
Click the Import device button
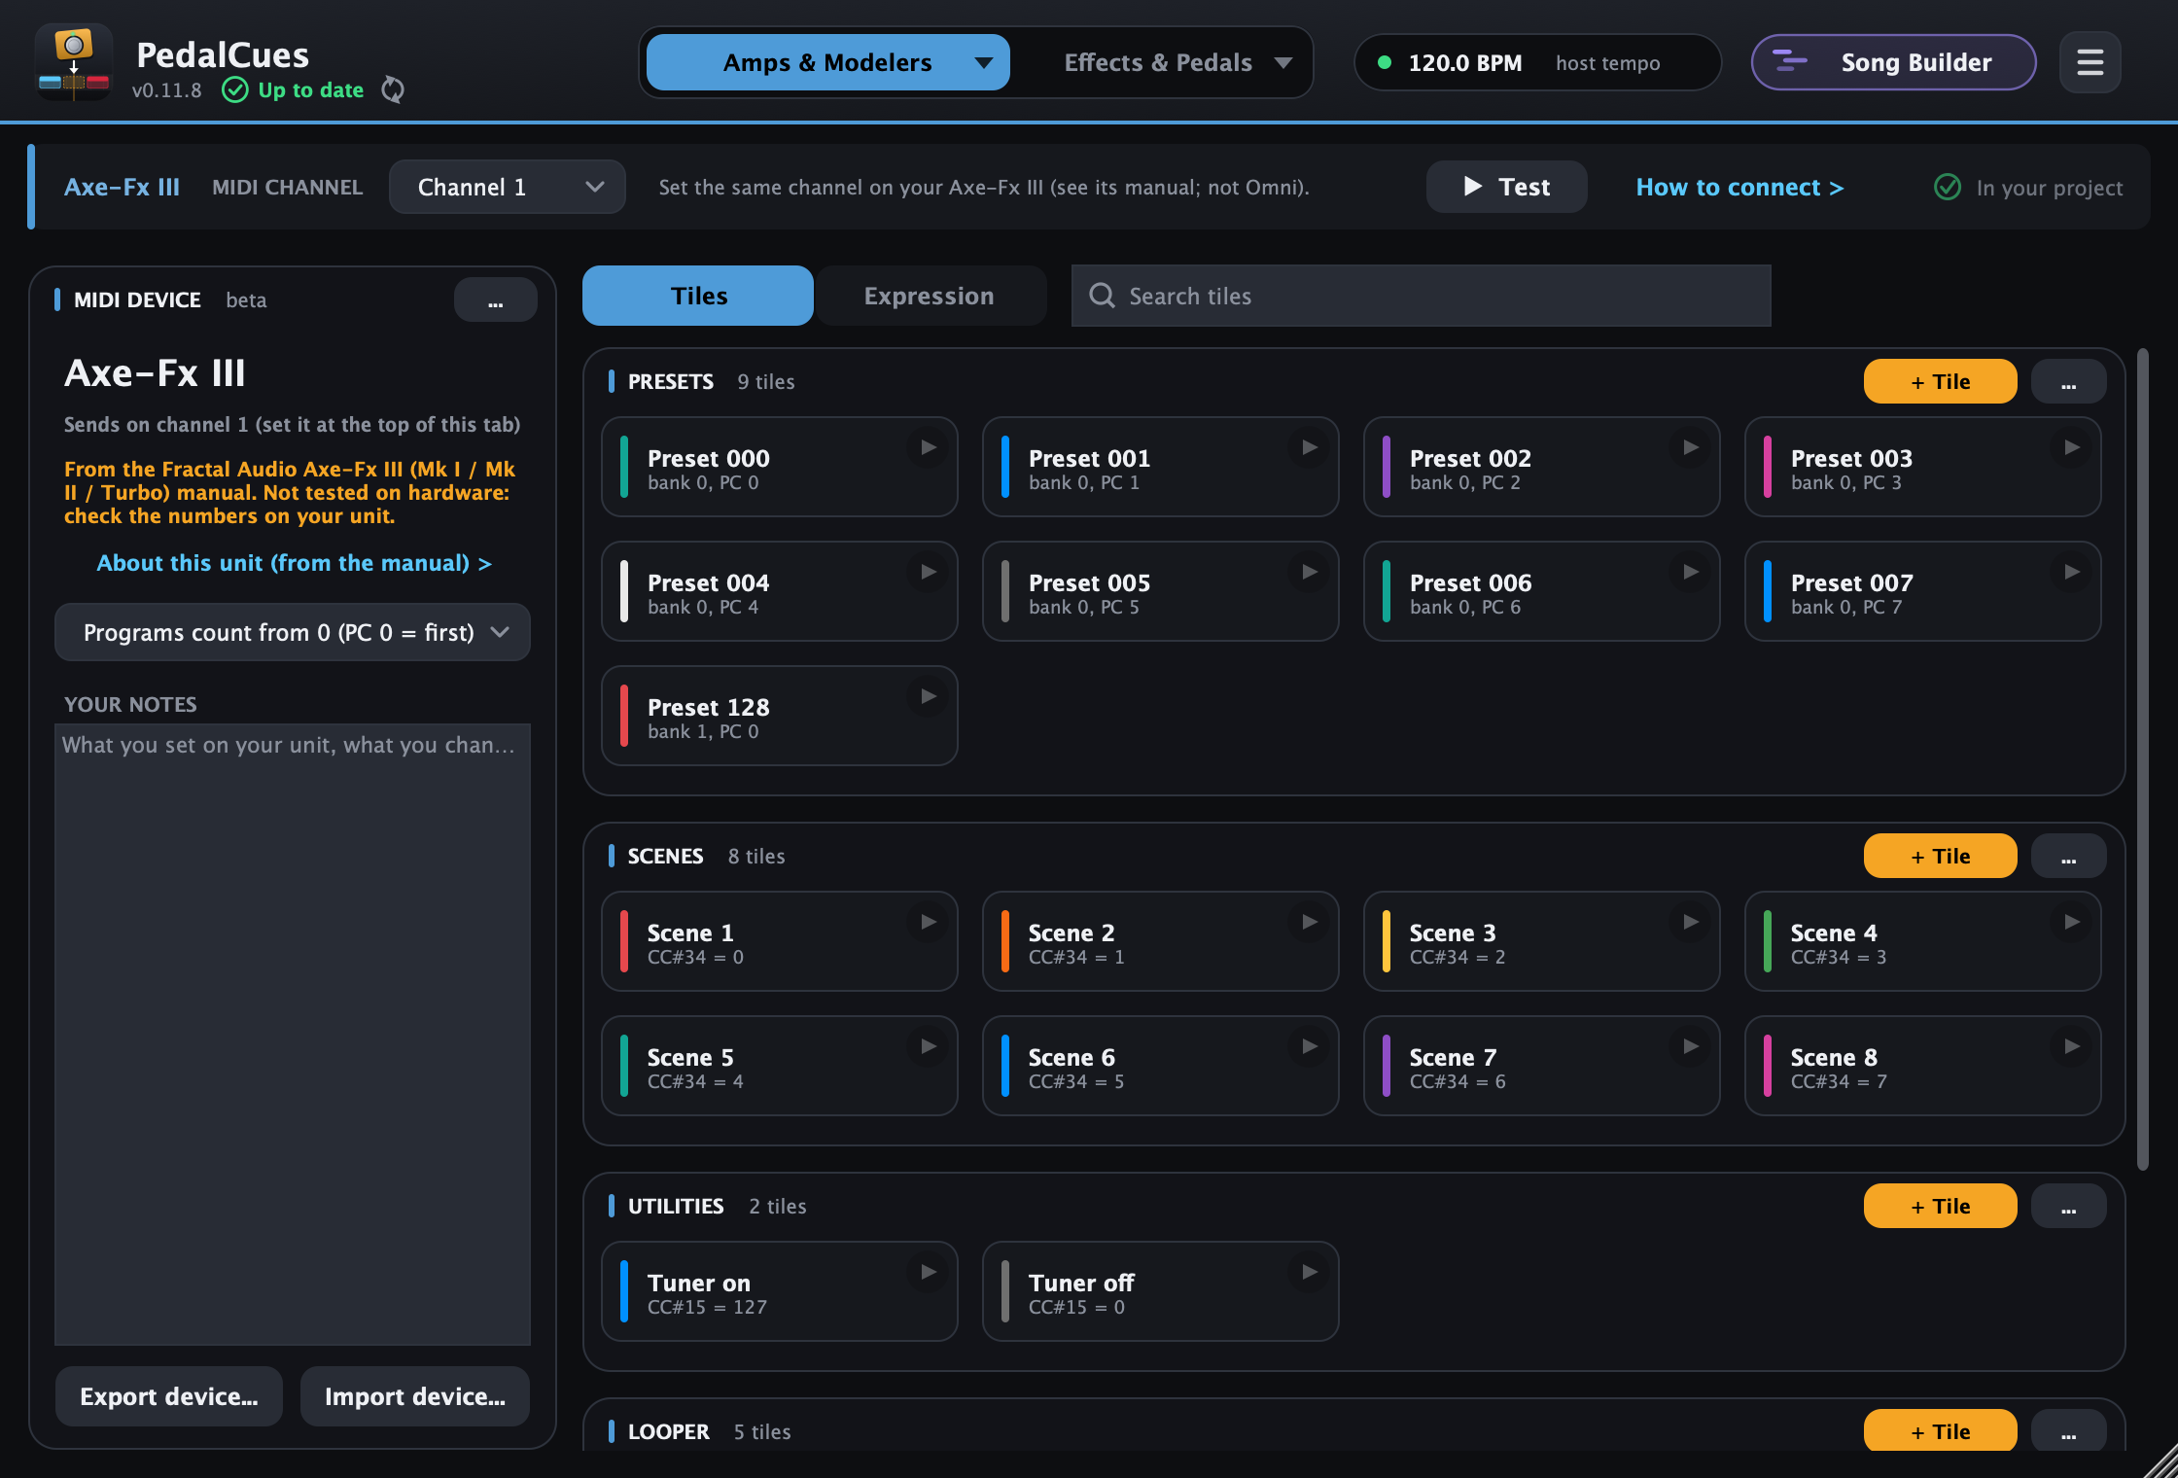(415, 1396)
